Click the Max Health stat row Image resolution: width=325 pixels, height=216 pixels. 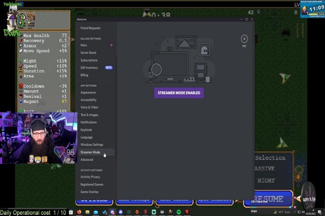[43, 36]
